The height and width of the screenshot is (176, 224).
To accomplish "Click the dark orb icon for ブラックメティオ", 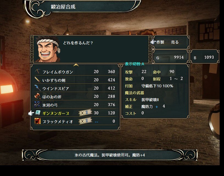I will pos(37,121).
